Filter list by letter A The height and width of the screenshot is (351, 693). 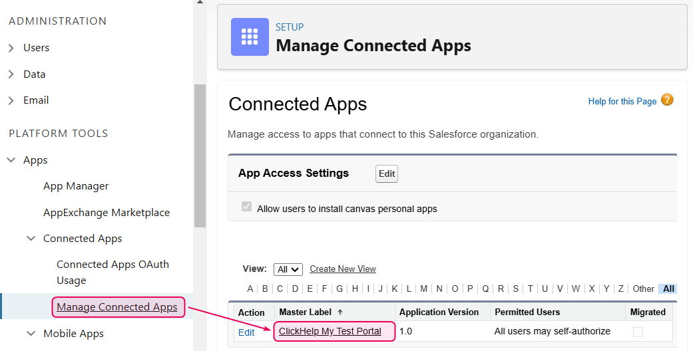250,289
